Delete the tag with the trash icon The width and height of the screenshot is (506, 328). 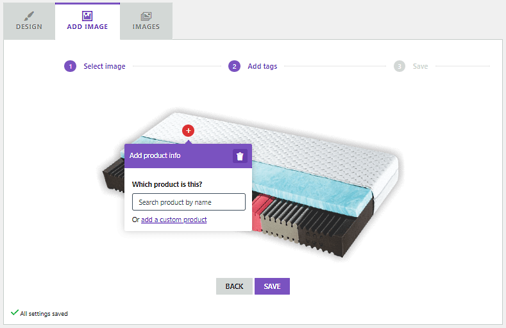coord(240,156)
